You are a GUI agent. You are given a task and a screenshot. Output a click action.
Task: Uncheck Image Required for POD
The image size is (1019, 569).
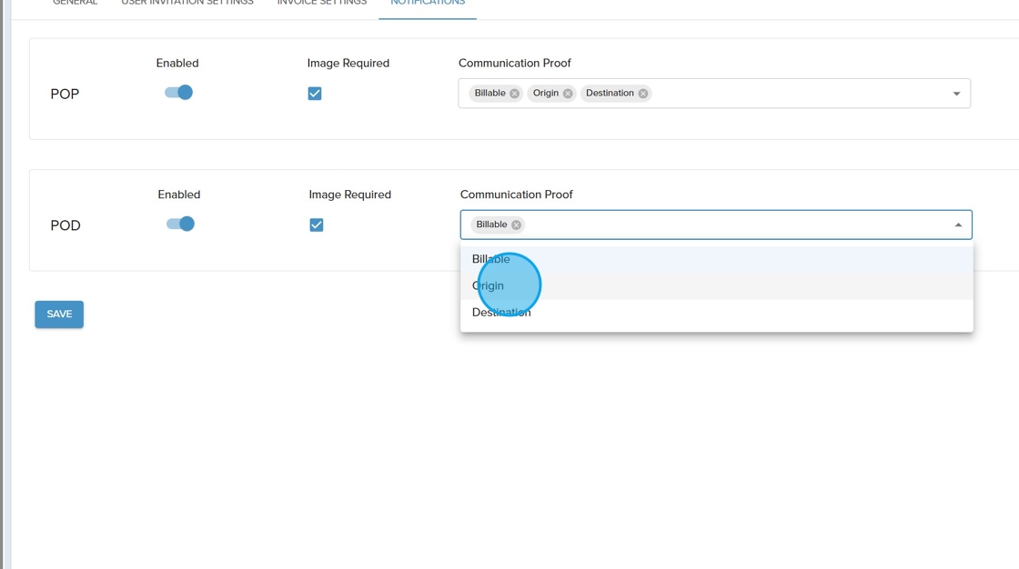(317, 225)
